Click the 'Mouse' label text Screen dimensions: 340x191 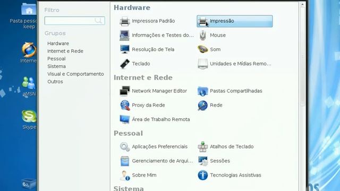coord(218,35)
